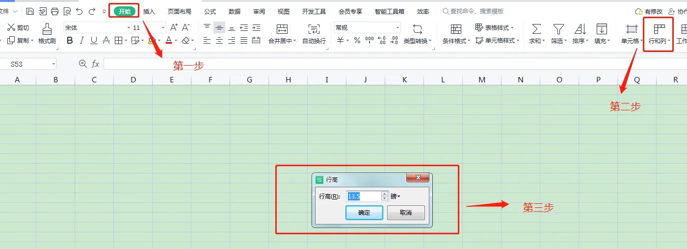
Task: Redo the last undone action
Action: click(x=92, y=11)
